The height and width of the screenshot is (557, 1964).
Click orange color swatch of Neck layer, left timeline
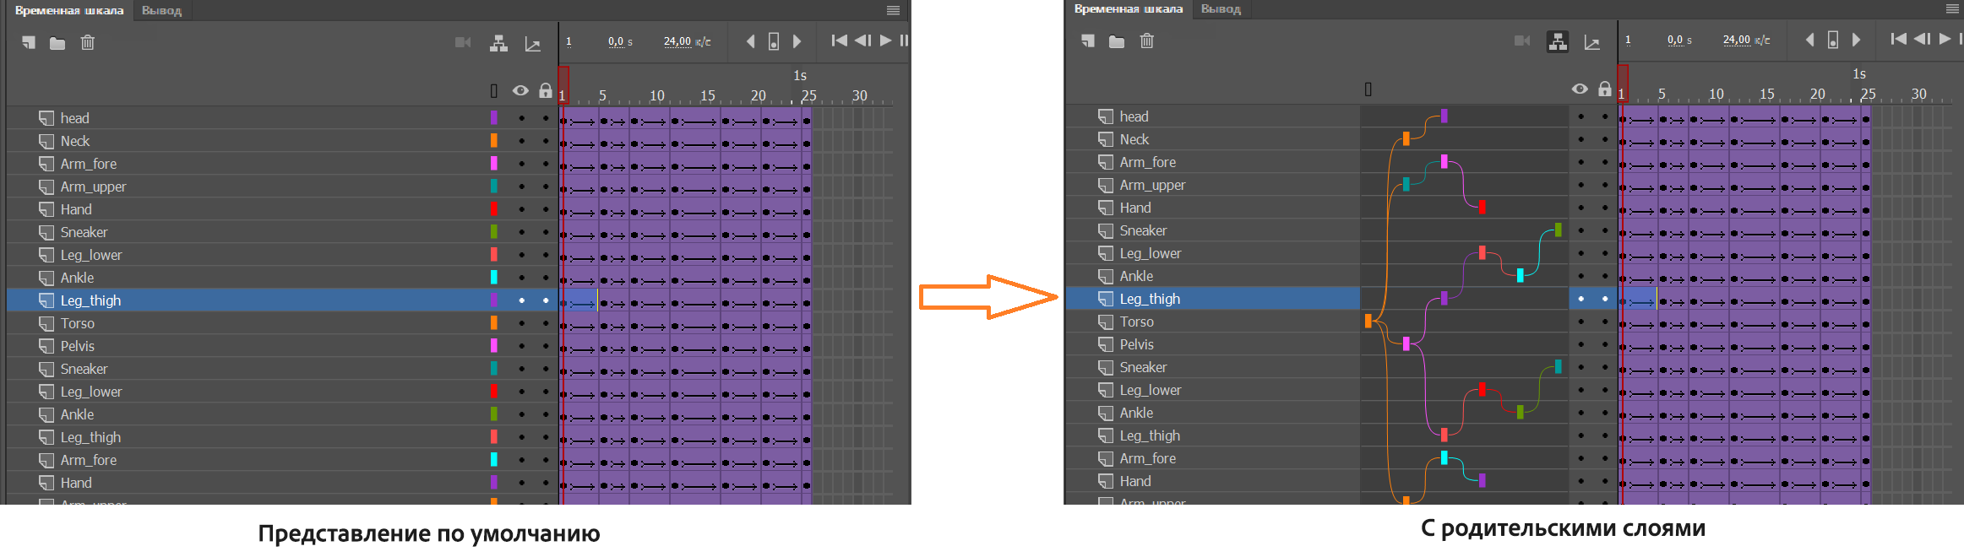[x=494, y=141]
